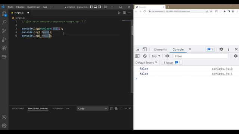Viewport: 239px width, 134px height.
Task: Toggle the device toolbar in DevTools
Action: pyautogui.click(x=145, y=50)
